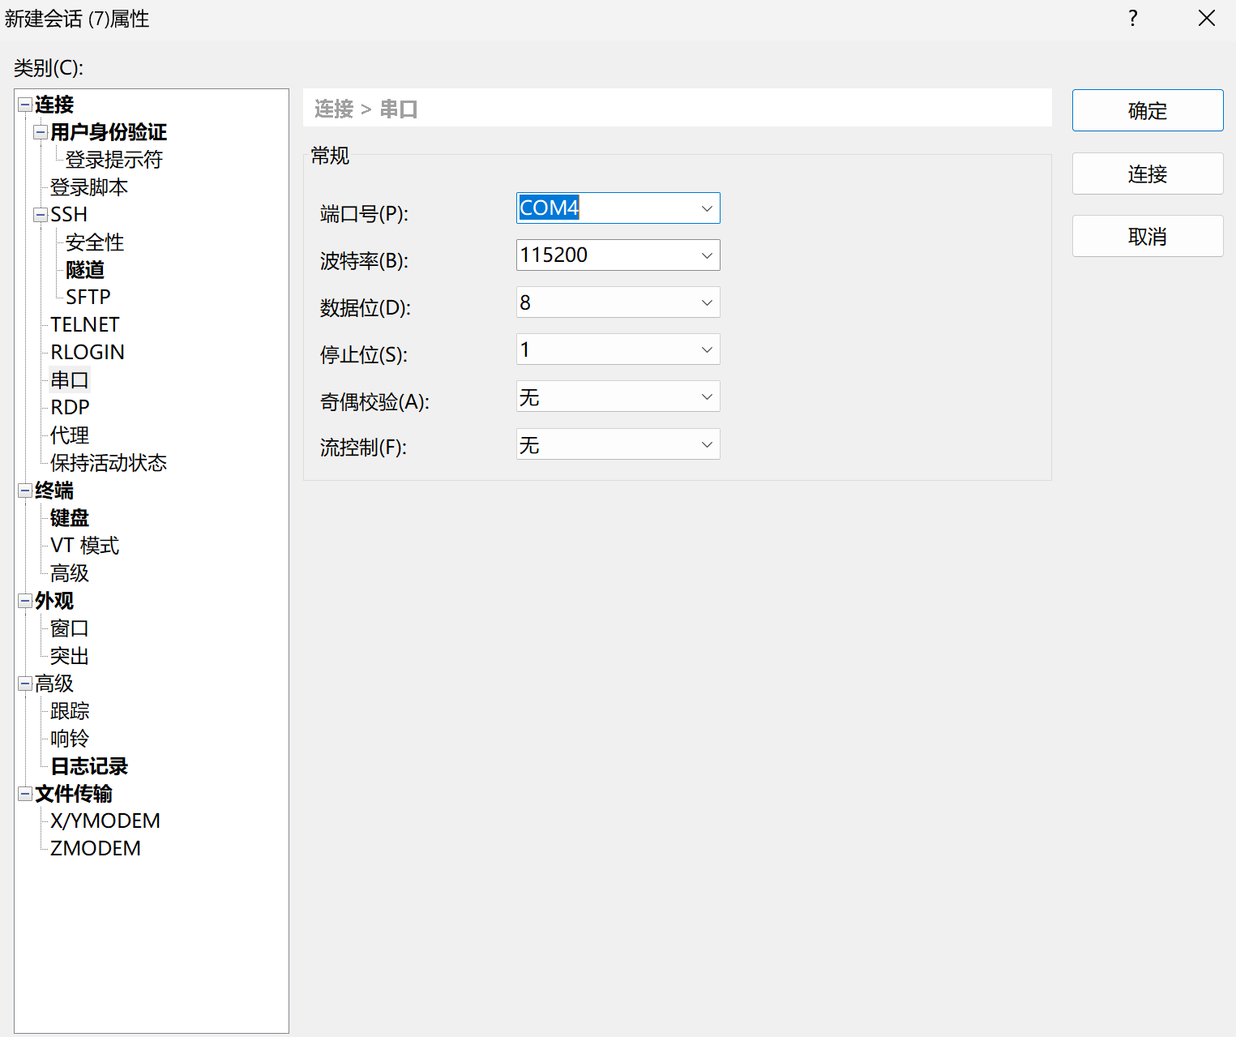The height and width of the screenshot is (1037, 1236).
Task: Open the 波特率 115200 dropdown
Action: (x=706, y=255)
